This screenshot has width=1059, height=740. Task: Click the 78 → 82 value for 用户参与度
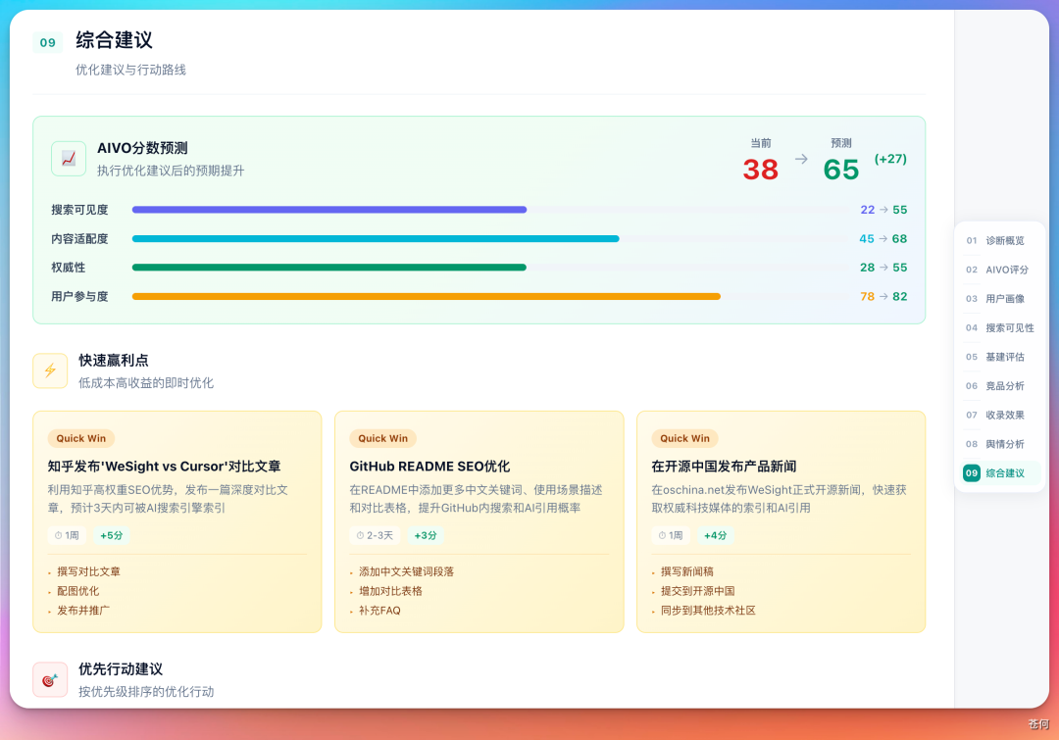[x=883, y=296]
